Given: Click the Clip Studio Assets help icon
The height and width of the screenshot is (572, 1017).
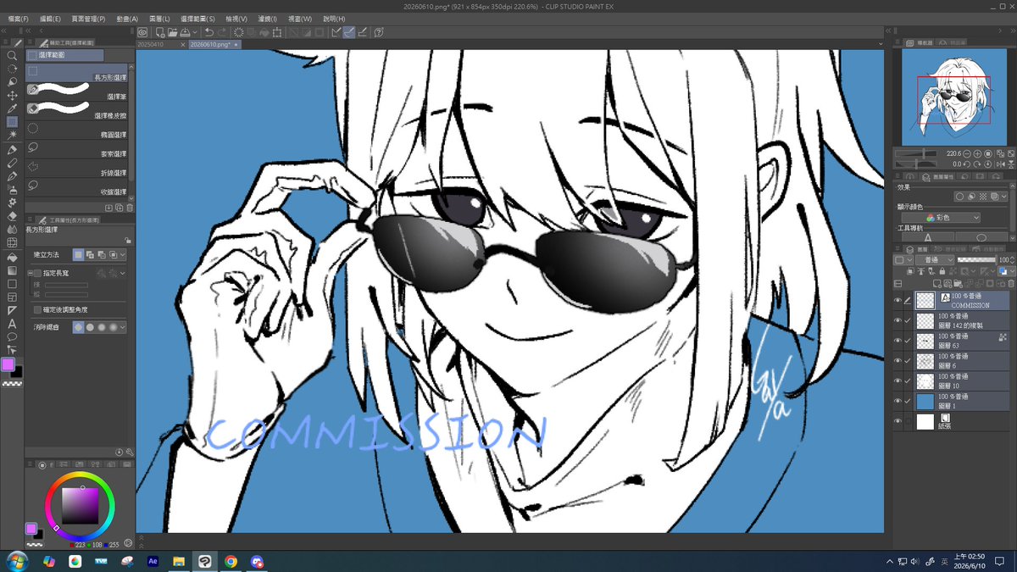Looking at the screenshot, I should [x=379, y=32].
